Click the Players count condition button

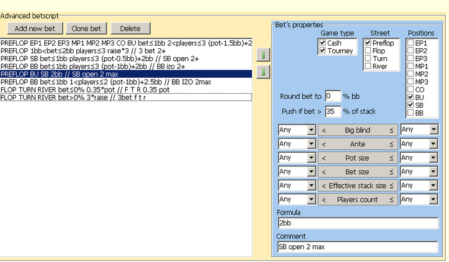(x=358, y=200)
